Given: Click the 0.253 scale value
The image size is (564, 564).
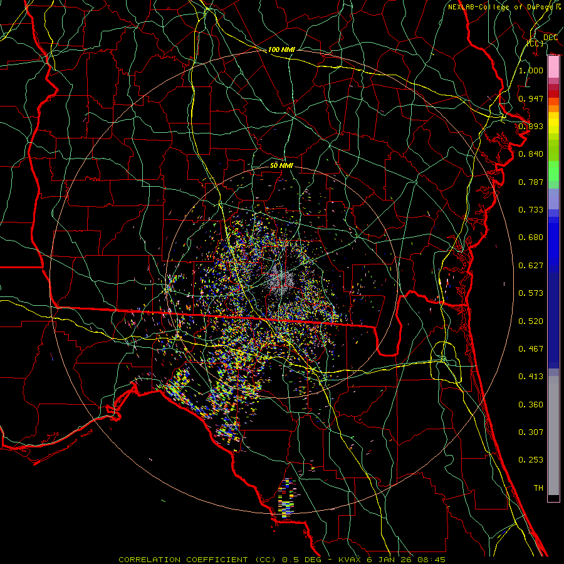Looking at the screenshot, I should point(531,460).
